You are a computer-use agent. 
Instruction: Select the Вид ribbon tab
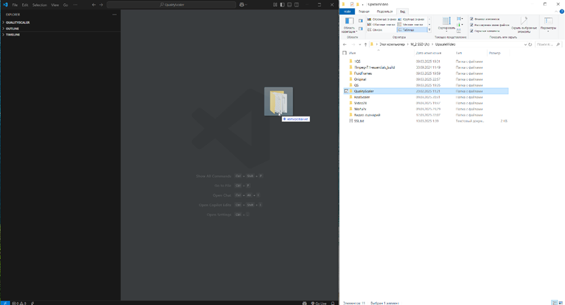coord(402,11)
